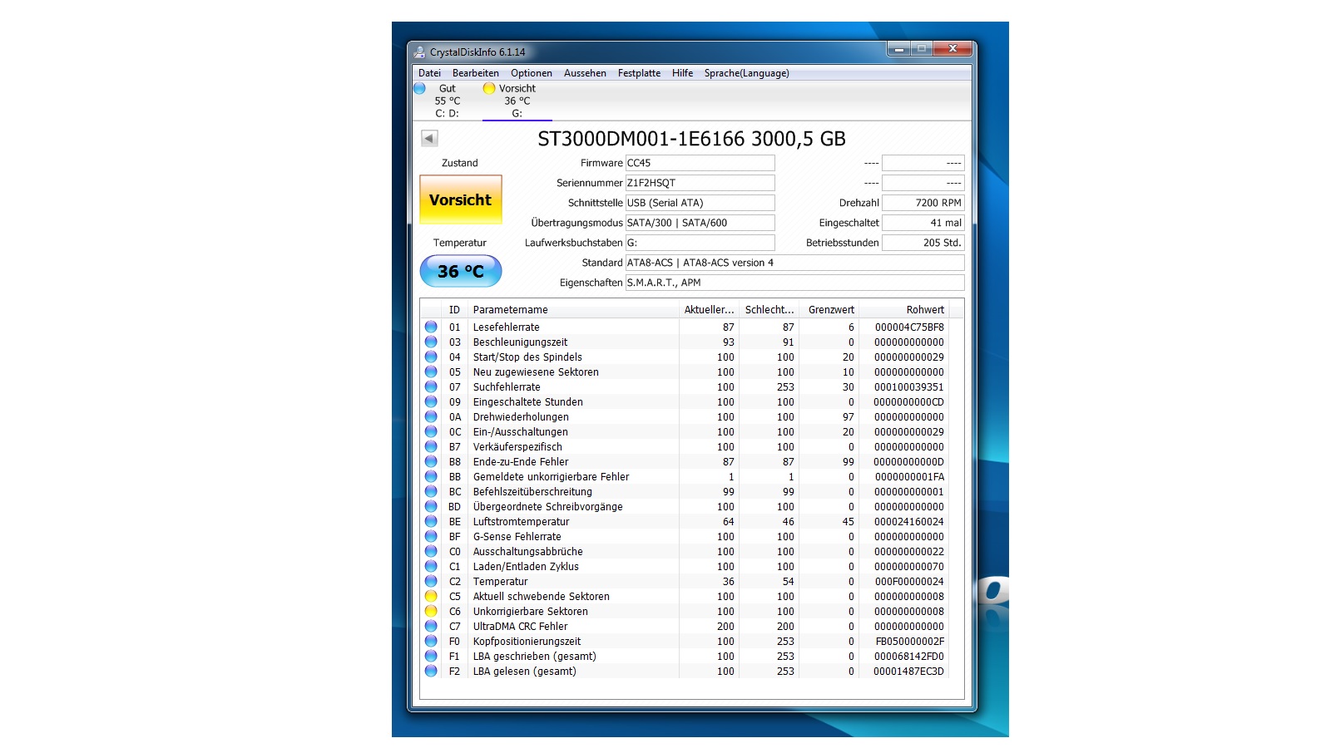Click status orb for Ein-/Ausschaltungen row
Viewport: 1331px width, 748px height.
click(431, 431)
